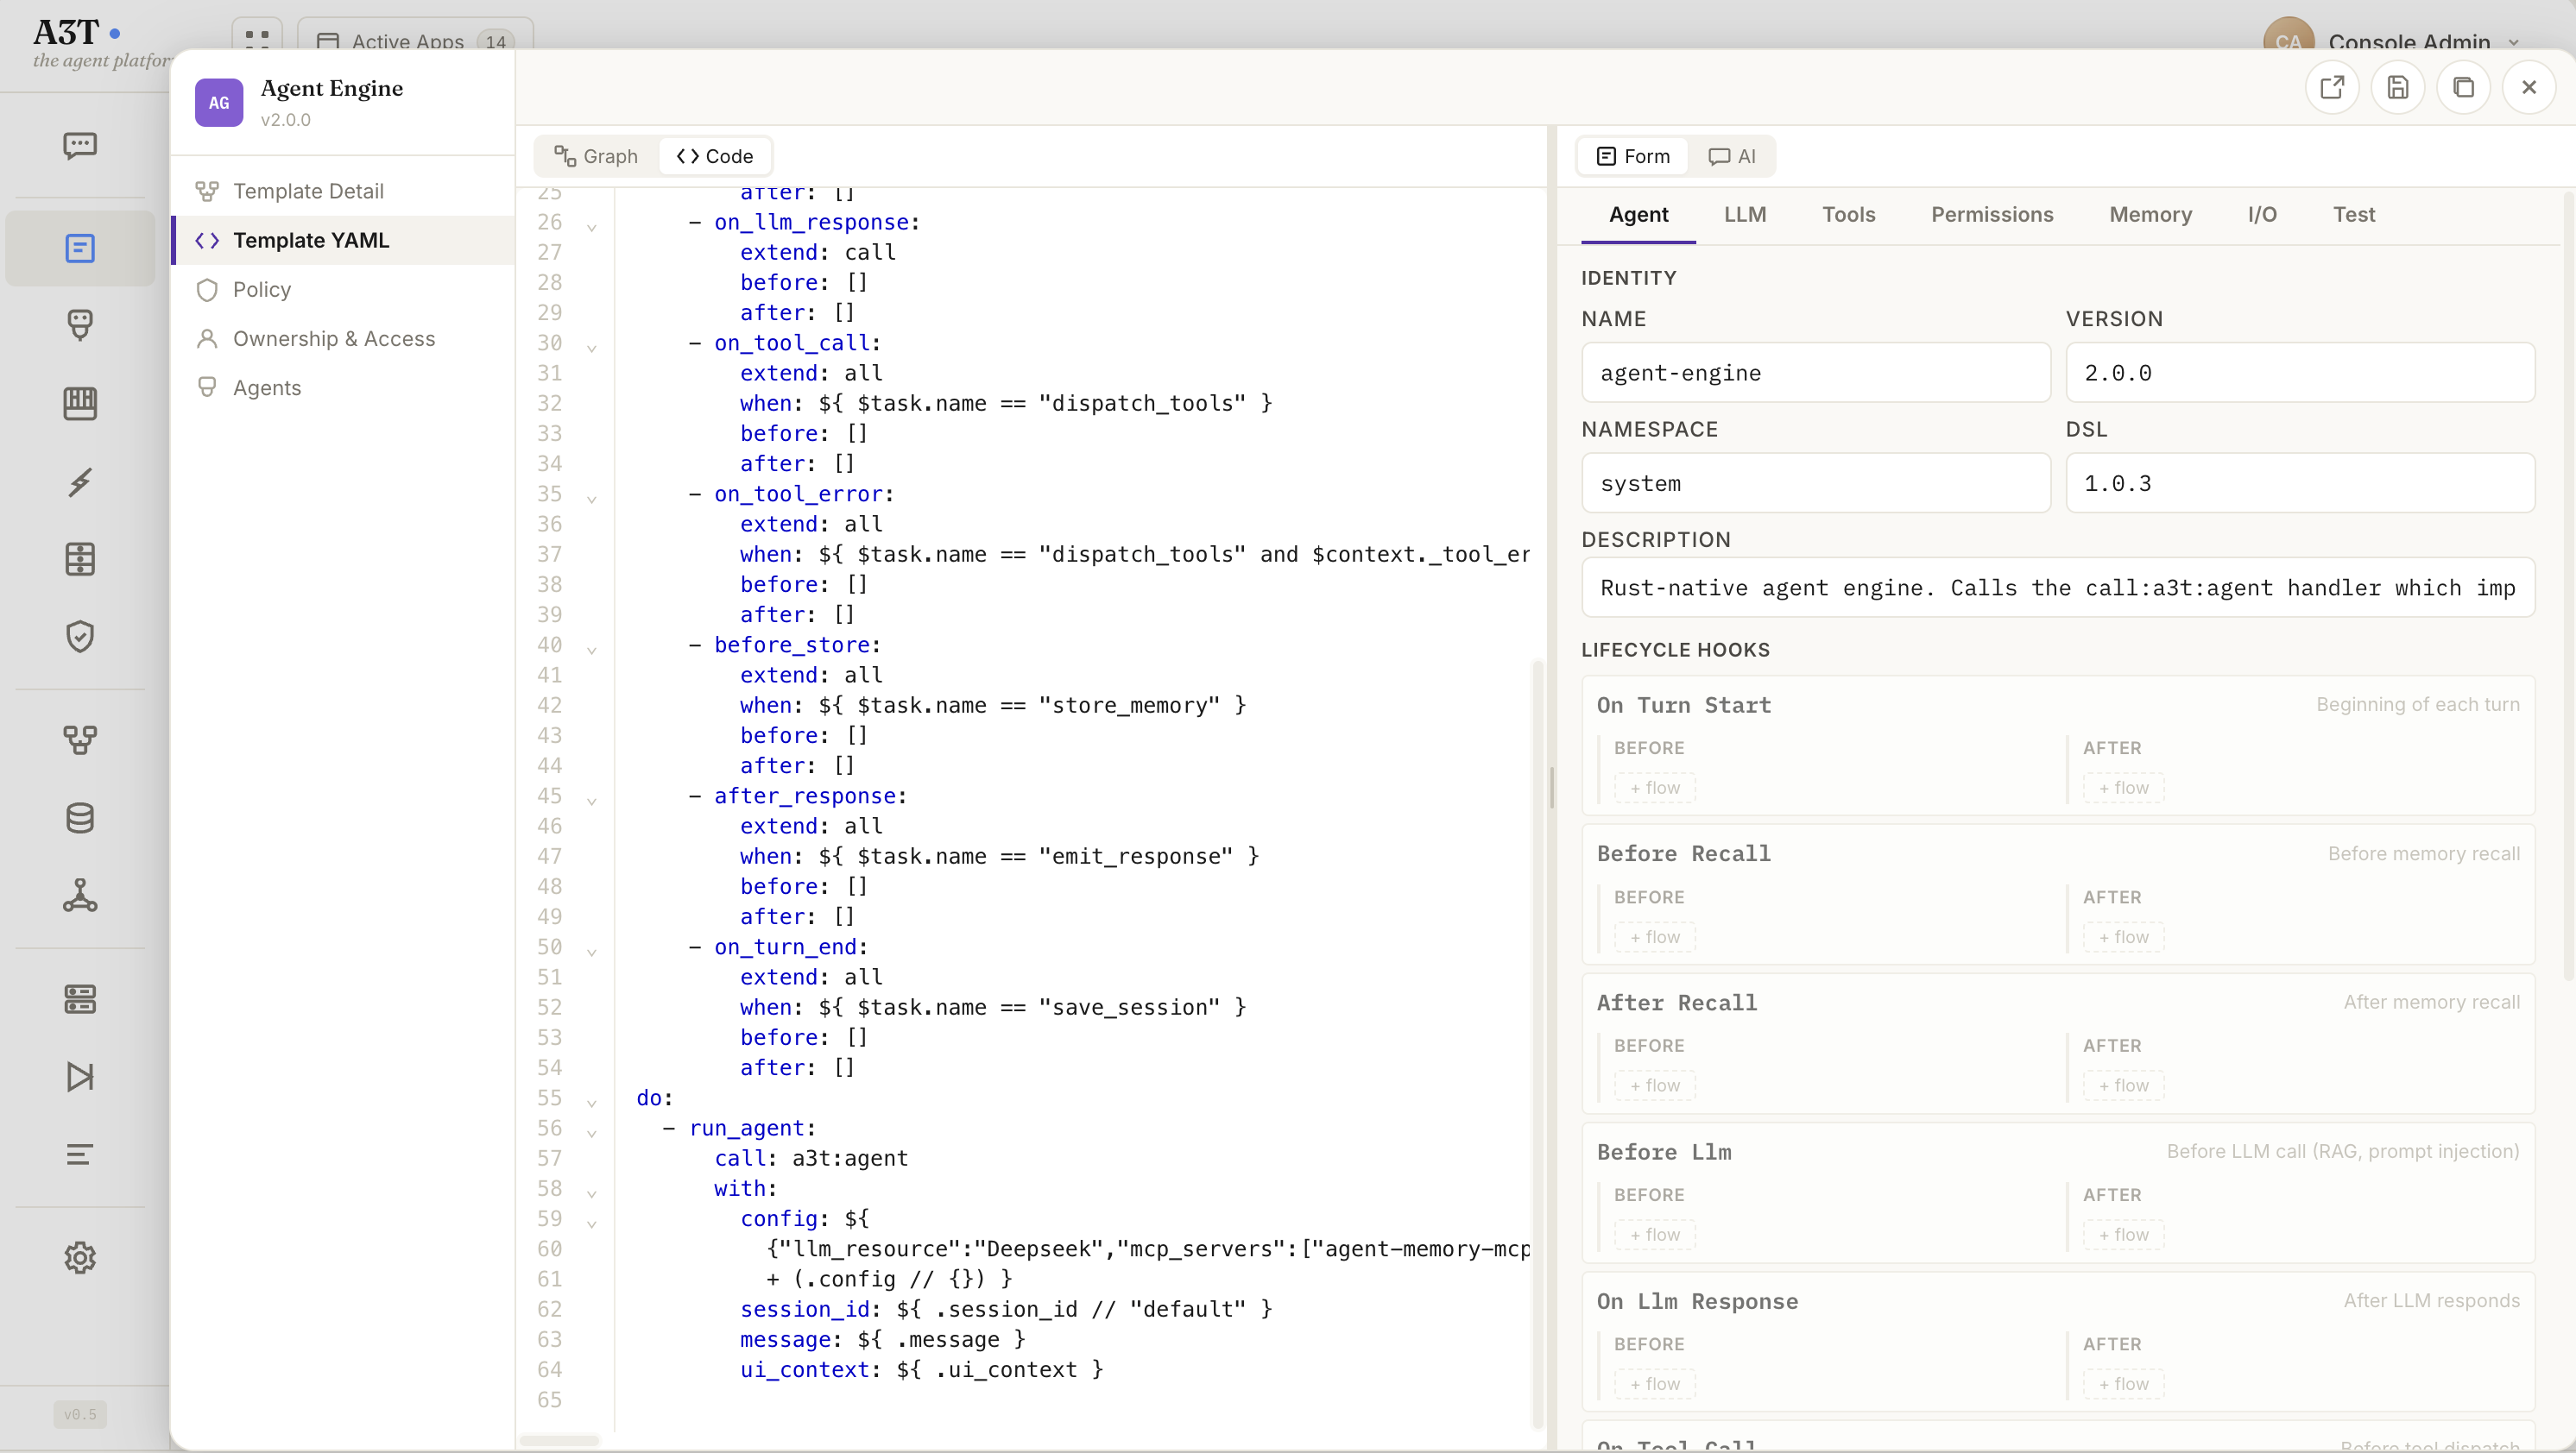
Task: Select the I/O tab
Action: click(x=2262, y=215)
